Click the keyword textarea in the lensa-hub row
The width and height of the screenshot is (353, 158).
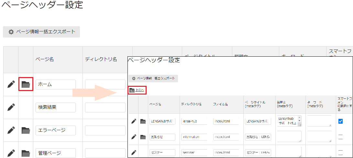[319, 121]
